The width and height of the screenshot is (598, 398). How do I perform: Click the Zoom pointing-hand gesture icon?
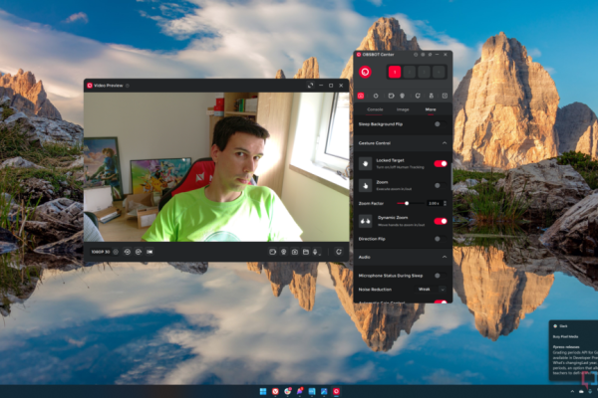pyautogui.click(x=366, y=185)
